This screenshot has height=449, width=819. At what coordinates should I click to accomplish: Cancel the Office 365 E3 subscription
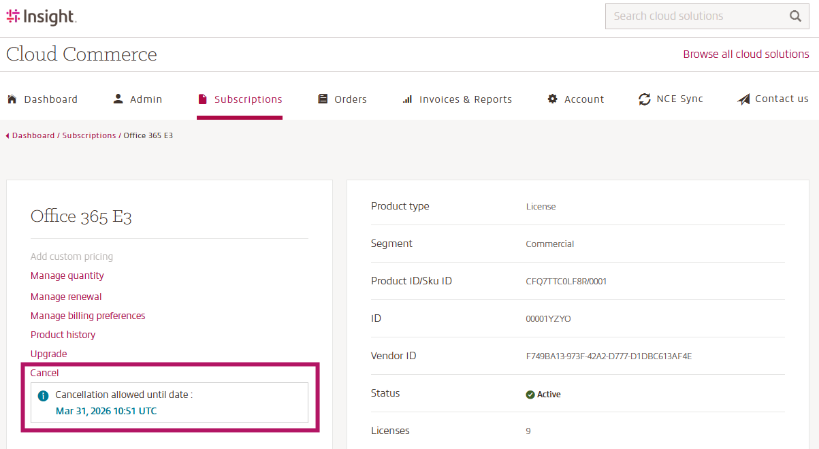pyautogui.click(x=44, y=372)
